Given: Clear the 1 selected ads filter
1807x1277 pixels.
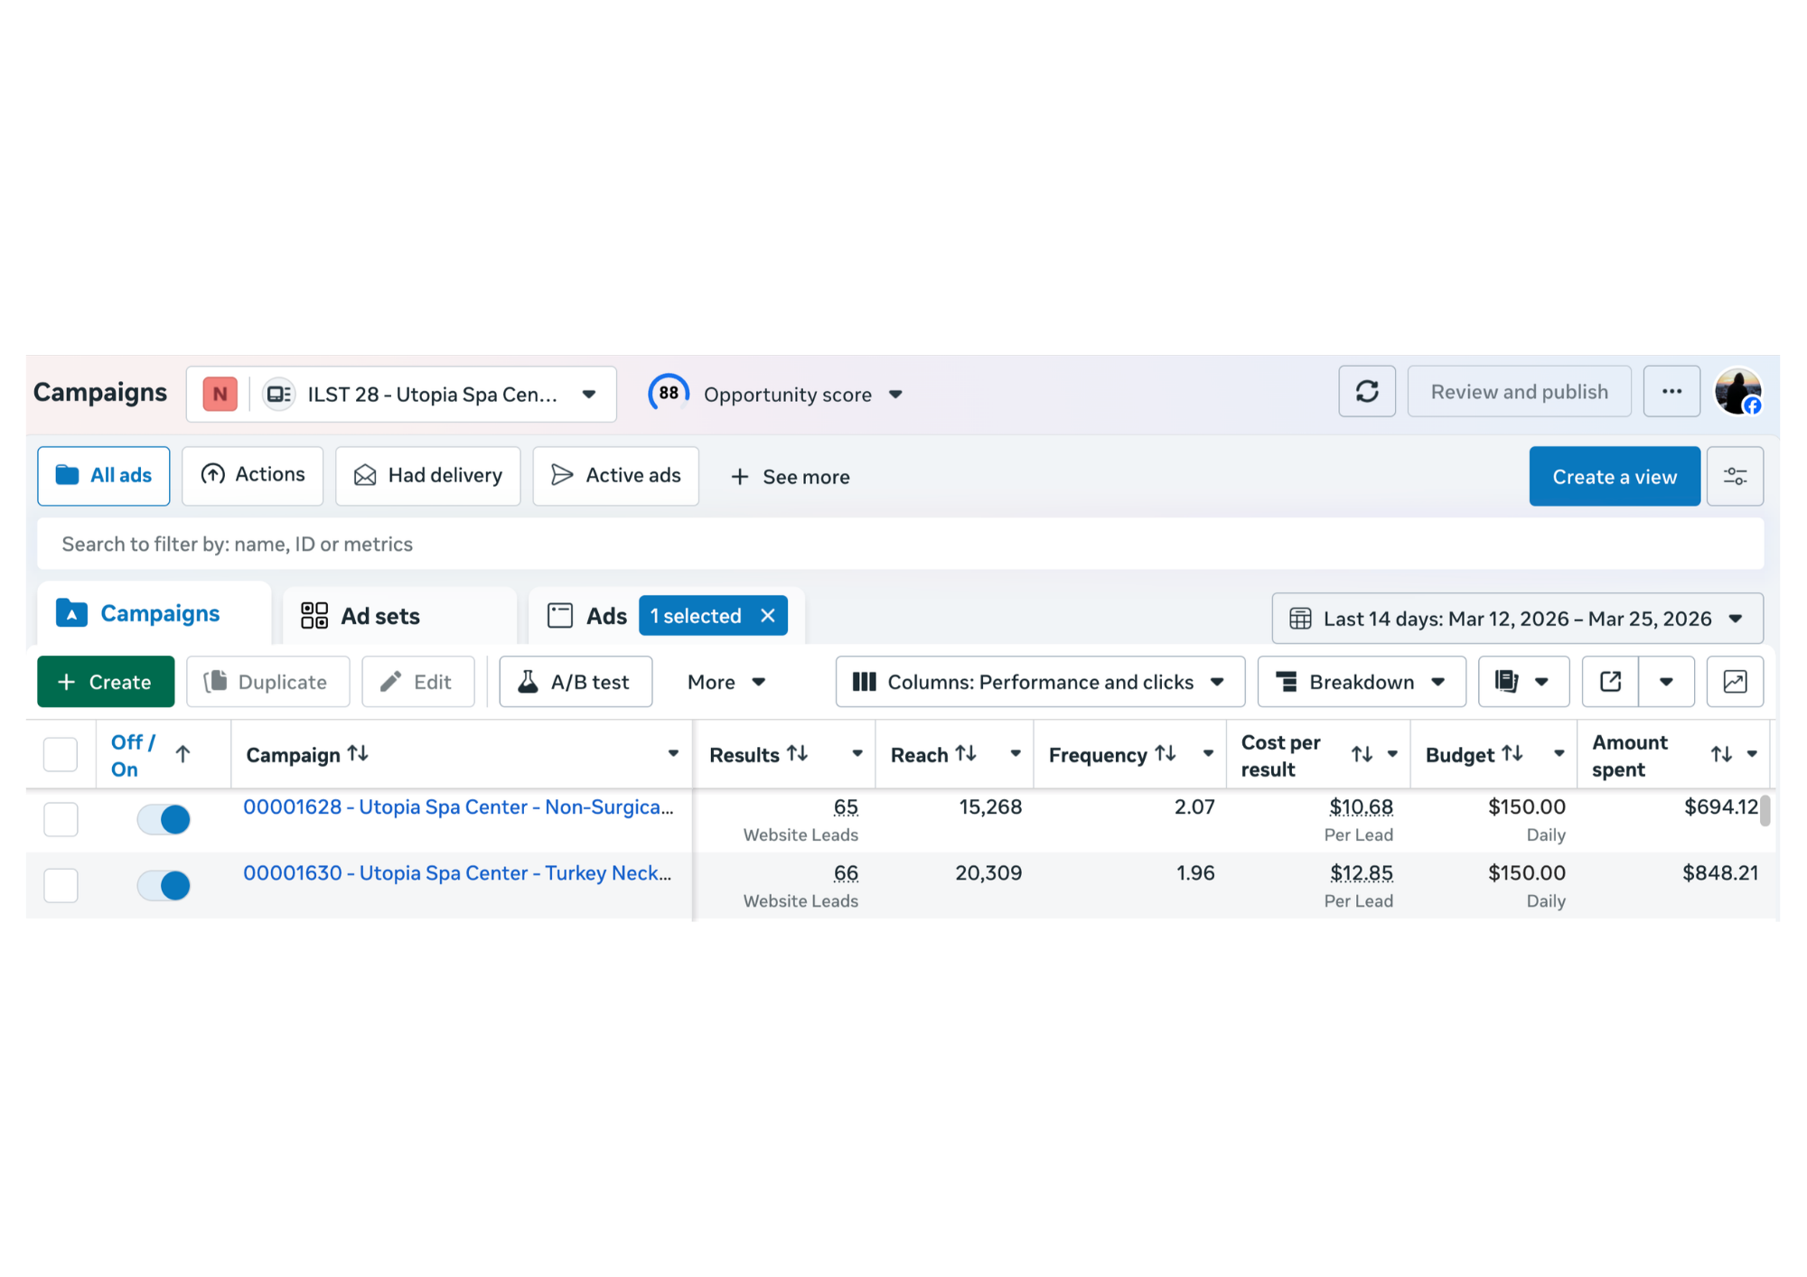Looking at the screenshot, I should pos(768,616).
